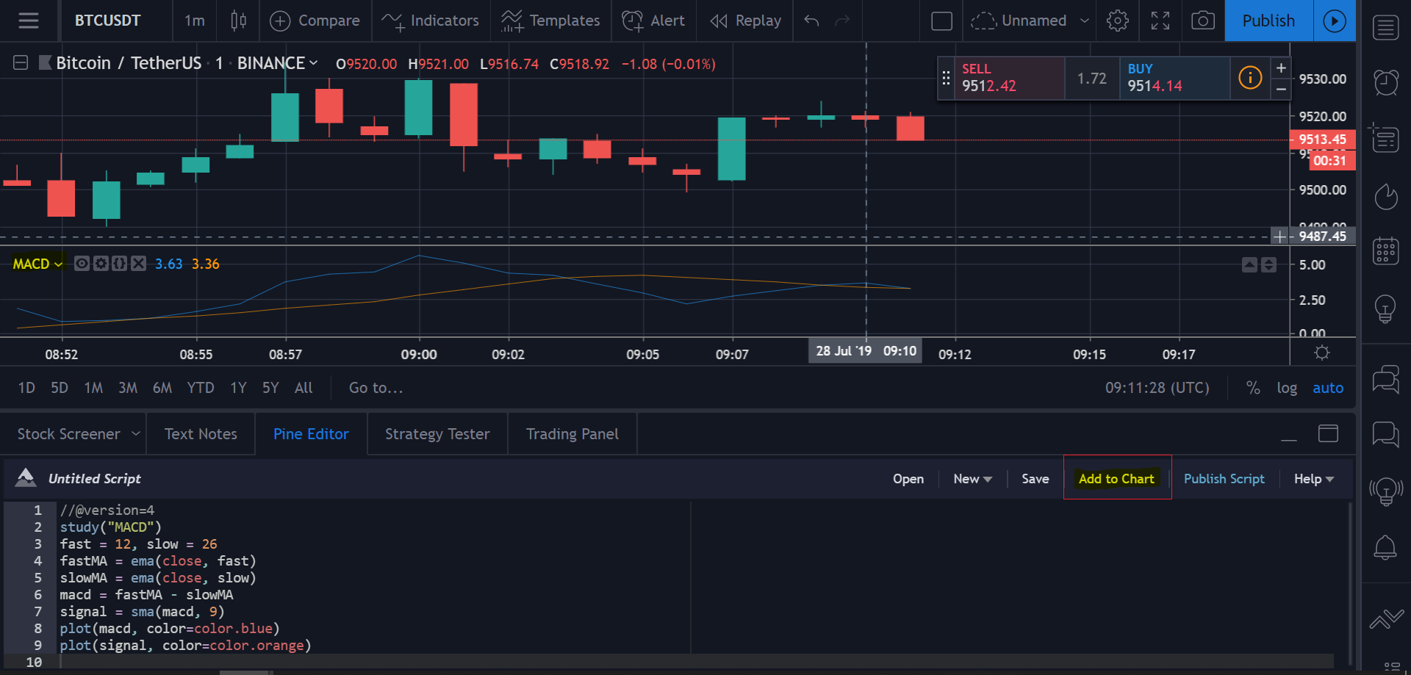Open the Indicators dialog
The width and height of the screenshot is (1411, 675).
(x=430, y=21)
